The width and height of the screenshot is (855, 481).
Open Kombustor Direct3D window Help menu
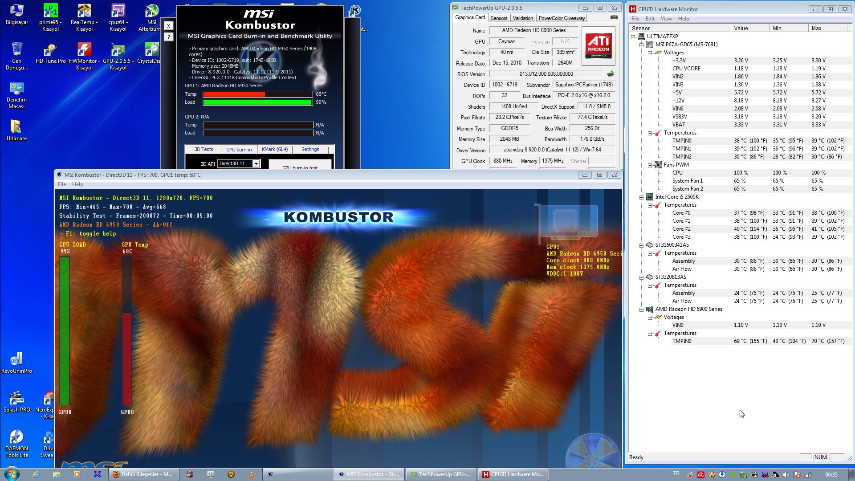[77, 184]
